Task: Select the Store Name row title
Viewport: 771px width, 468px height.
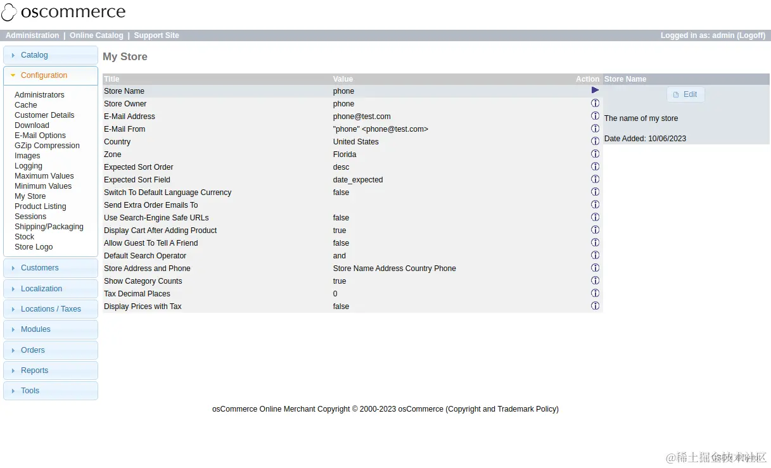Action: point(124,91)
